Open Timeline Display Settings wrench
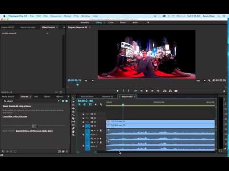The width and height of the screenshot is (229, 171). pos(101,104)
